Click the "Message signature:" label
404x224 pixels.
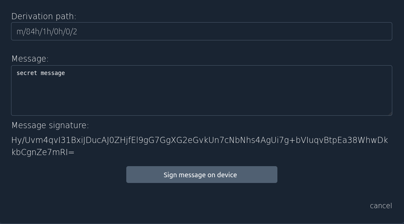pyautogui.click(x=50, y=125)
